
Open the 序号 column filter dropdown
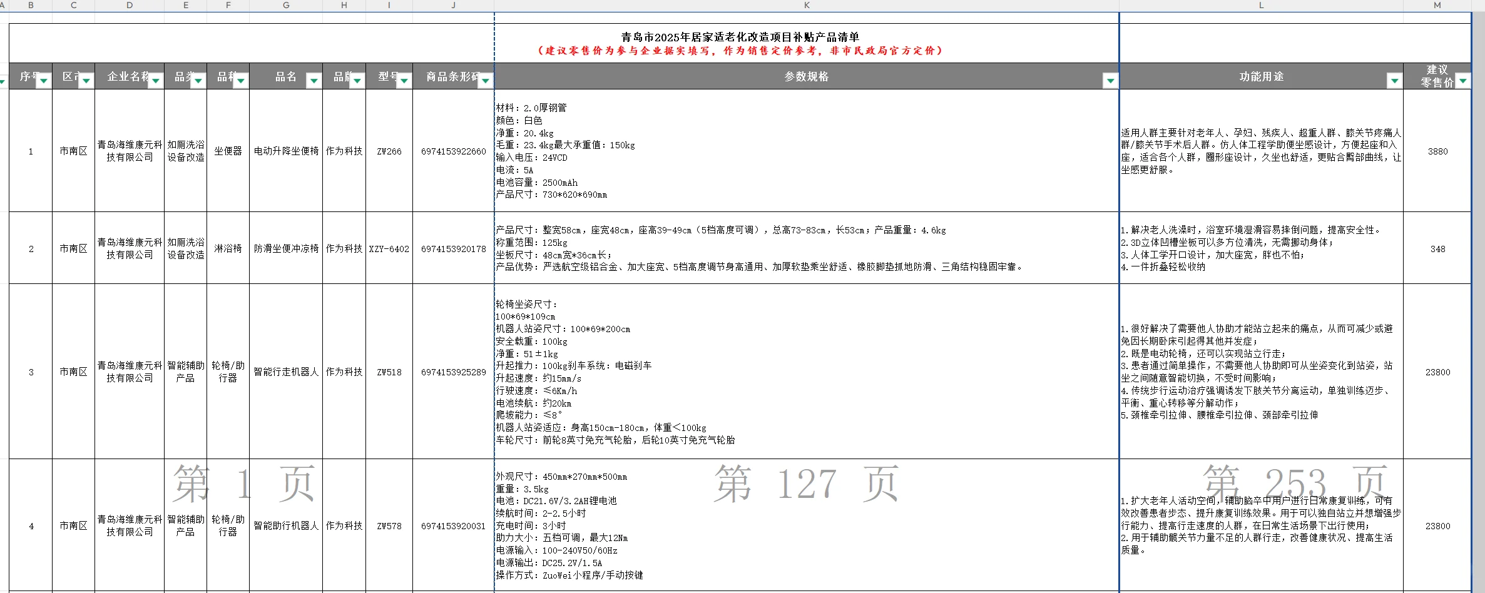[43, 81]
